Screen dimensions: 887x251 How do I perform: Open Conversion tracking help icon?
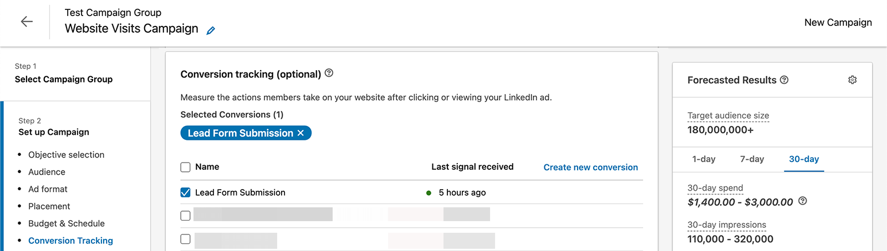click(x=329, y=73)
